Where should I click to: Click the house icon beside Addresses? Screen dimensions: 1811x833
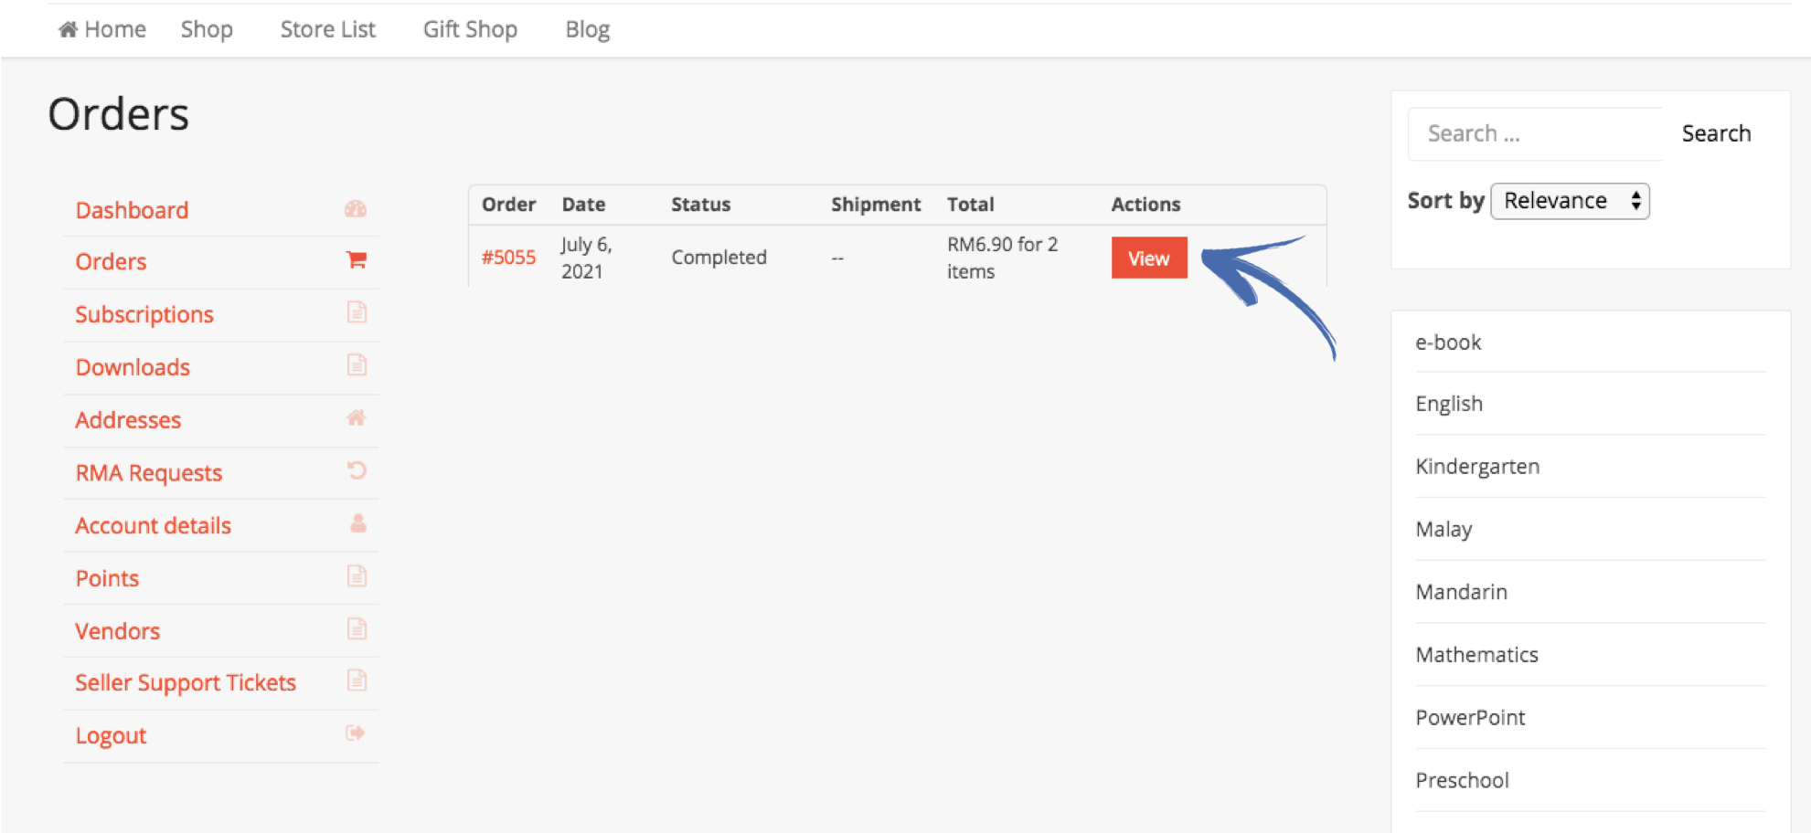pyautogui.click(x=356, y=418)
